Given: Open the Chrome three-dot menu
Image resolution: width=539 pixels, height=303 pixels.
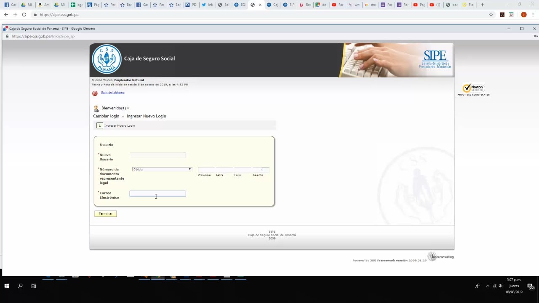Looking at the screenshot, I should pos(534,14).
